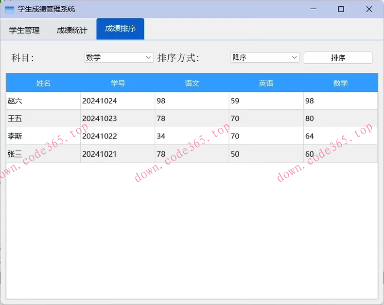Click 李斯's 语文 score cell 34
This screenshot has width=384, height=305.
(192, 136)
